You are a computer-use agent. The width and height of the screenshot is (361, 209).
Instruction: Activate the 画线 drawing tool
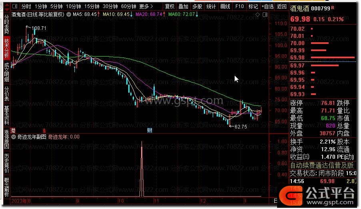pyautogui.click(x=225, y=6)
